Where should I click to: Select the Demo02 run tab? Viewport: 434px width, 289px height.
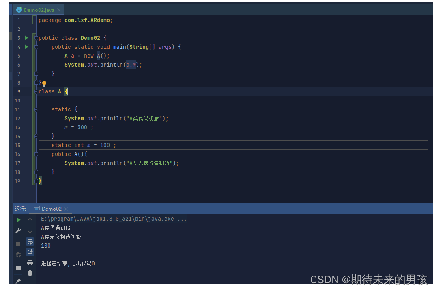(x=50, y=209)
